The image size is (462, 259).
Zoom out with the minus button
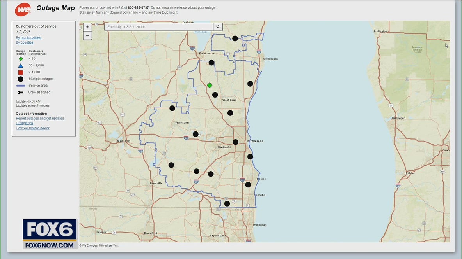[x=87, y=35]
